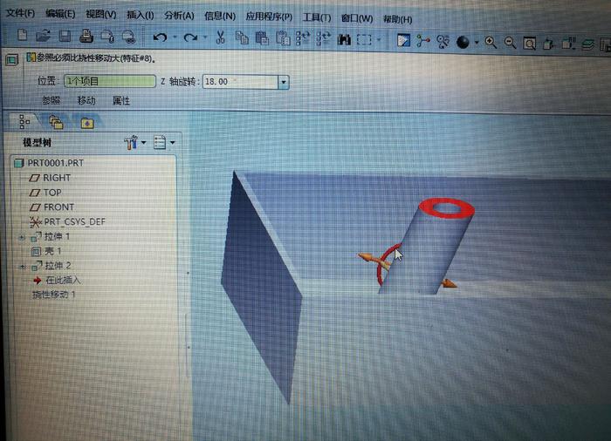Open the 信息(N) menu

click(220, 16)
